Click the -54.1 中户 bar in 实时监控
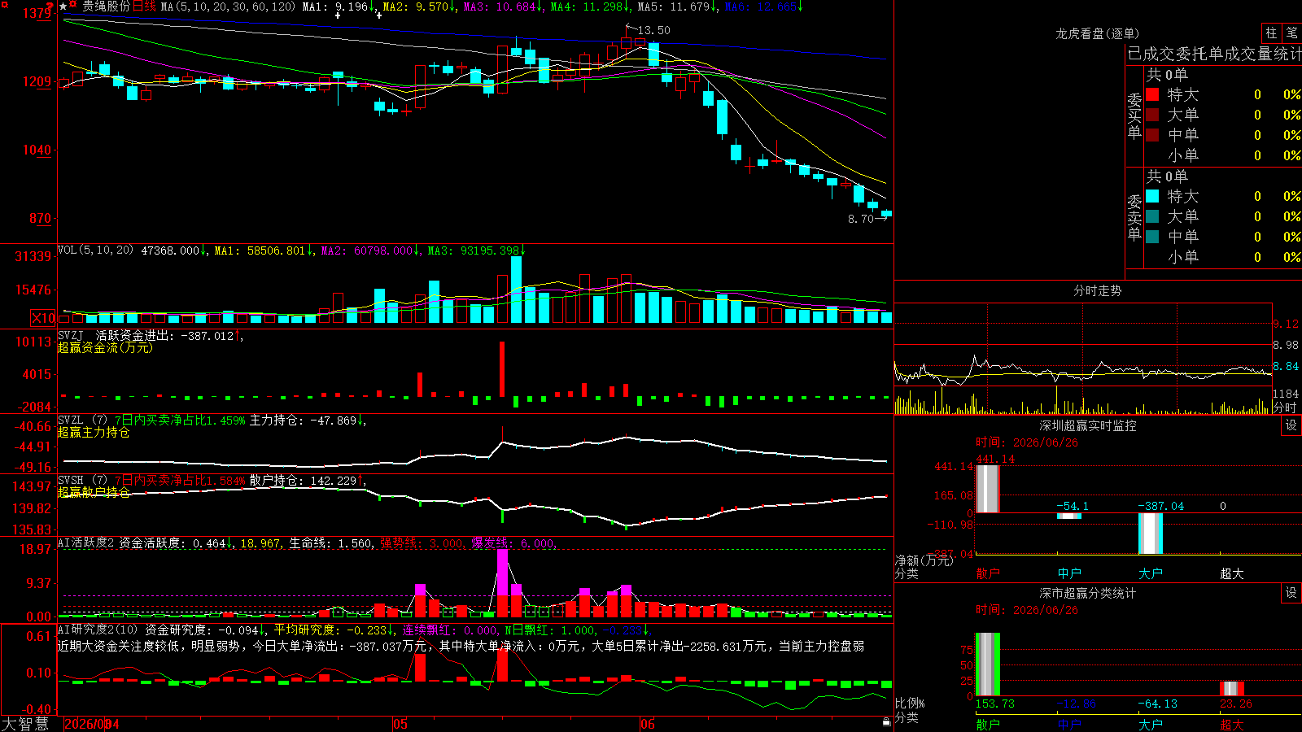 (x=1069, y=516)
